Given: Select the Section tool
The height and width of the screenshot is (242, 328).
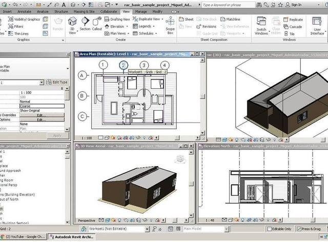Looking at the screenshot, I should [85, 24].
